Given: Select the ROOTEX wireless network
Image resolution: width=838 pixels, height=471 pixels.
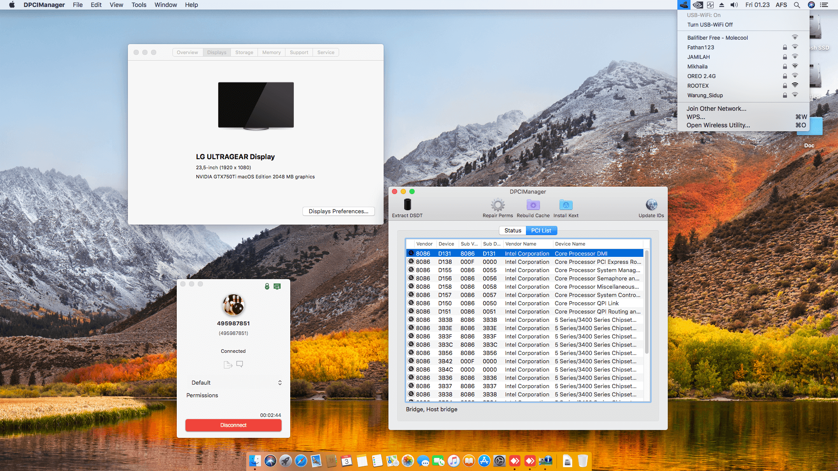Looking at the screenshot, I should [x=698, y=86].
